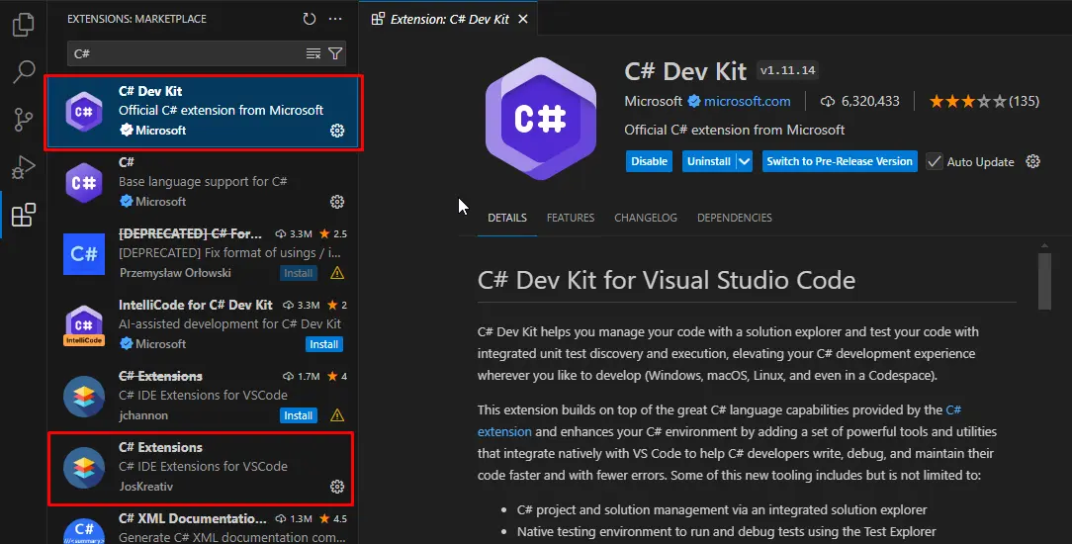Switch to the CHANGELOG tab

tap(646, 218)
